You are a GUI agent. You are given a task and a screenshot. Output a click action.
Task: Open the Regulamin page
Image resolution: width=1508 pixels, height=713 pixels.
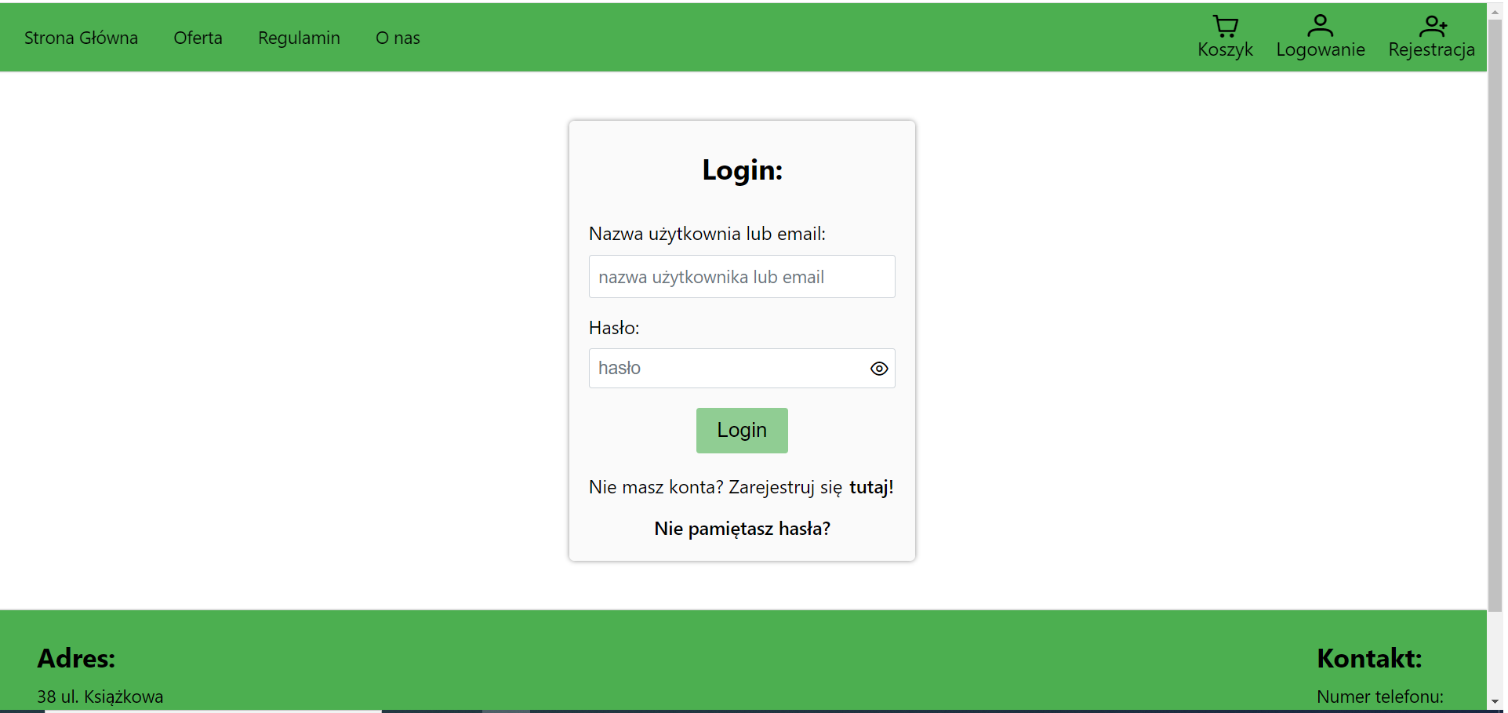(x=299, y=37)
